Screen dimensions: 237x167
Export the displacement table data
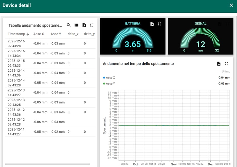tap(84, 25)
